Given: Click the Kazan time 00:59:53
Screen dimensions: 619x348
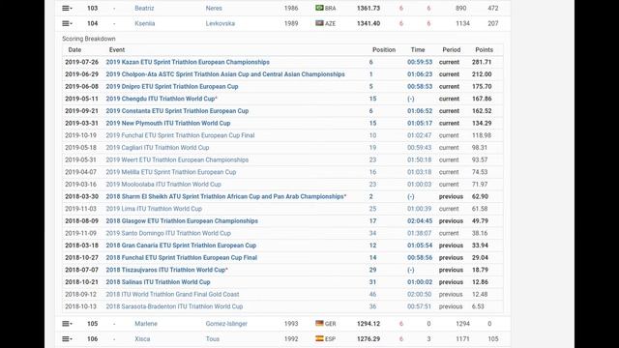Looking at the screenshot, I should click(420, 62).
